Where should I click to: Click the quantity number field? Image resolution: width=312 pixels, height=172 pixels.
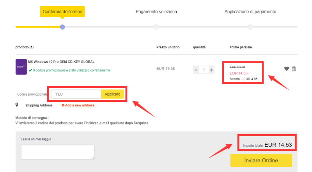coord(204,70)
